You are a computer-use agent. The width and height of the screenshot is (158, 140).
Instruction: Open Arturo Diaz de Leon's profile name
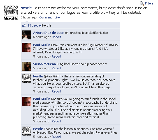coord(49,33)
